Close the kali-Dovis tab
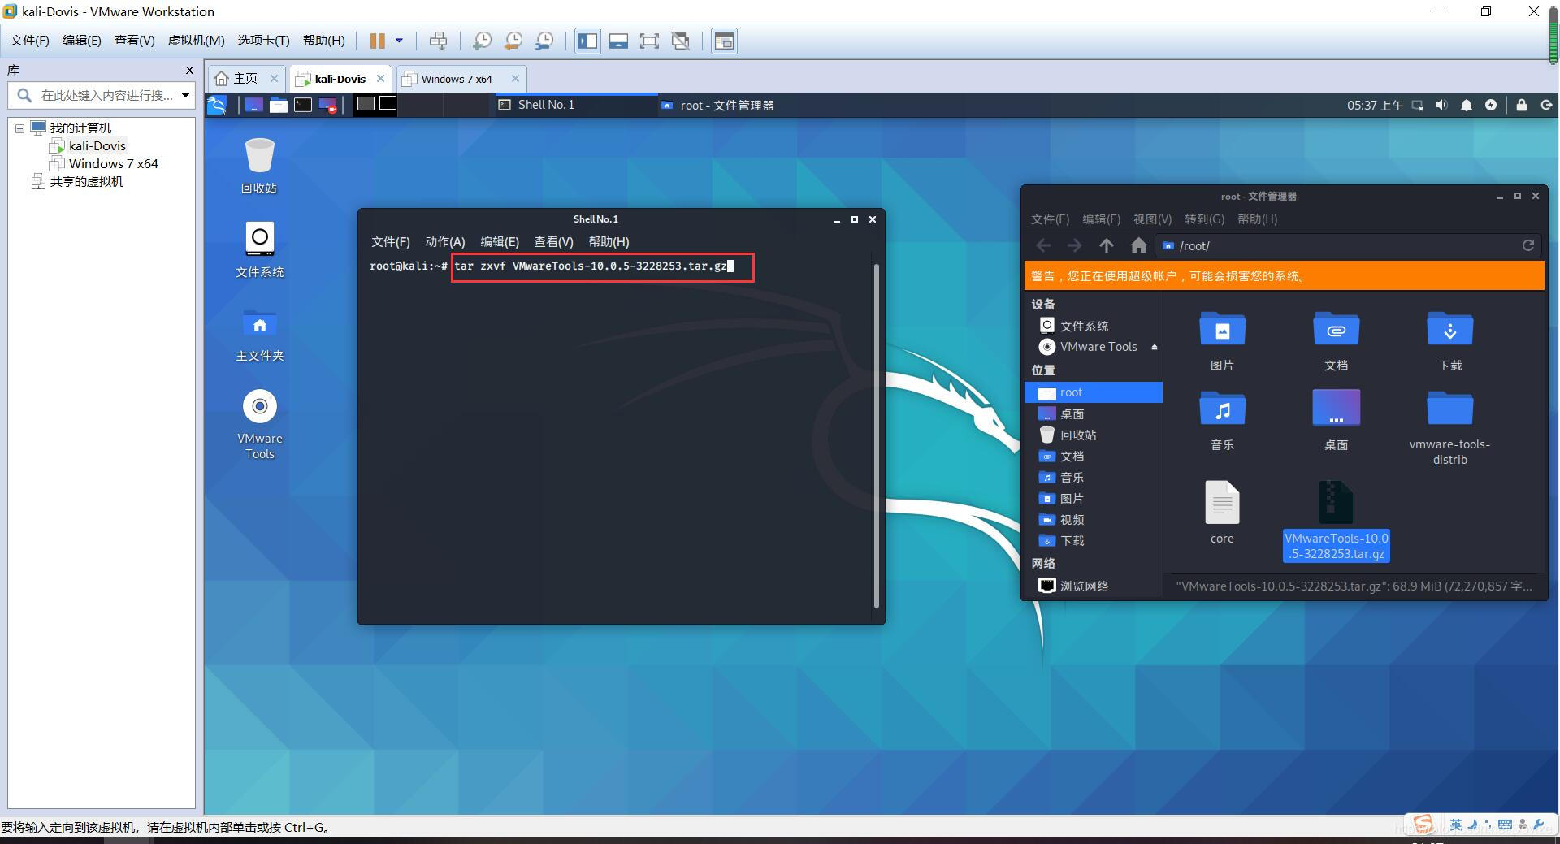This screenshot has width=1560, height=844. pos(380,79)
